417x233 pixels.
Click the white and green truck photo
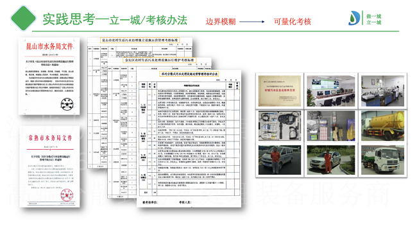pyautogui.click(x=382, y=160)
